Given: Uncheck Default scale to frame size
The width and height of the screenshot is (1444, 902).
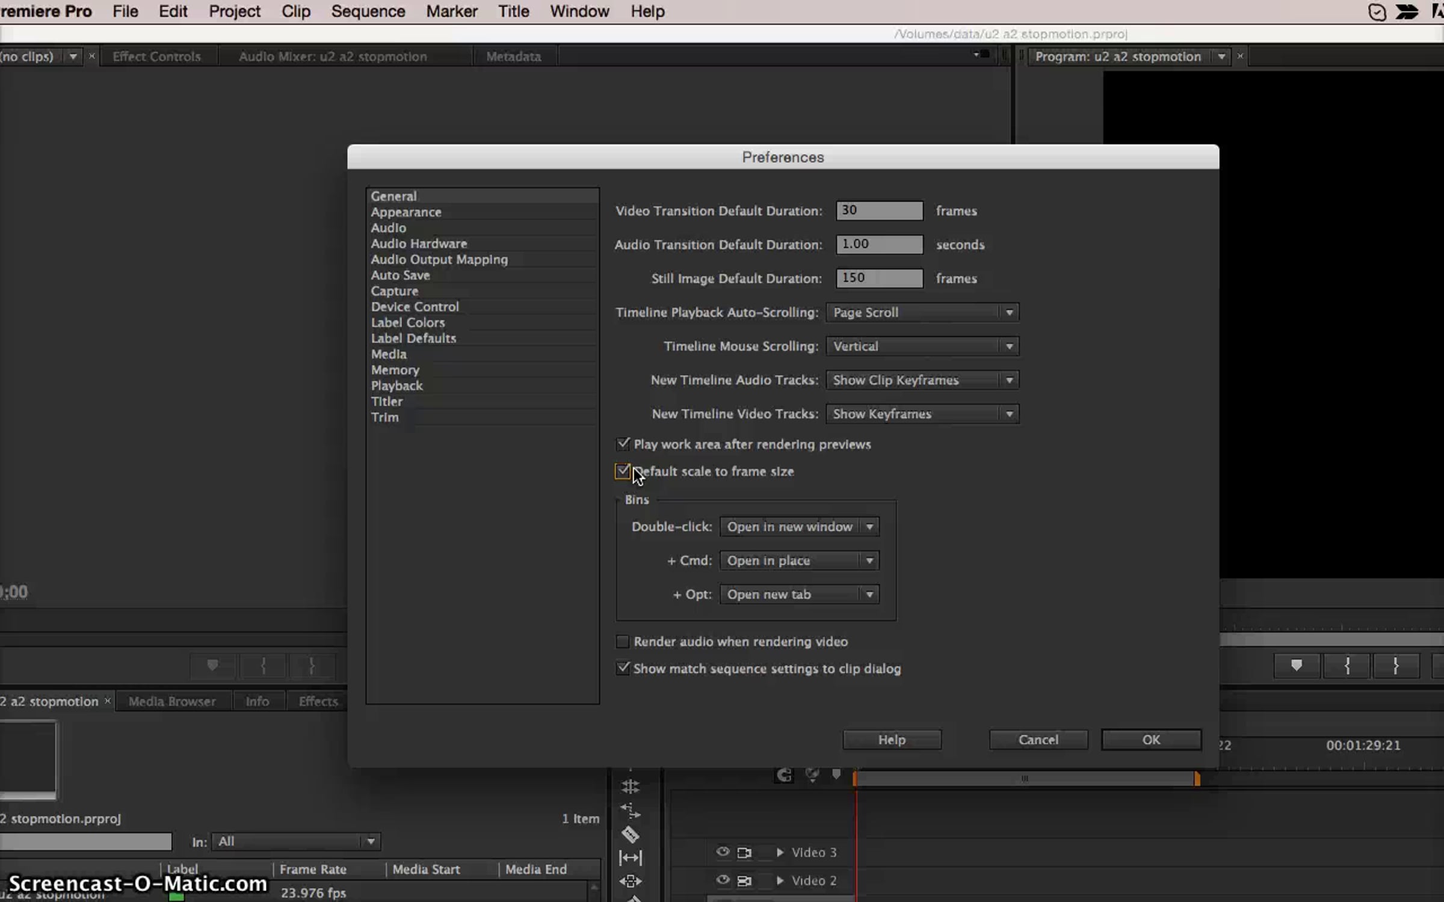Looking at the screenshot, I should tap(623, 471).
